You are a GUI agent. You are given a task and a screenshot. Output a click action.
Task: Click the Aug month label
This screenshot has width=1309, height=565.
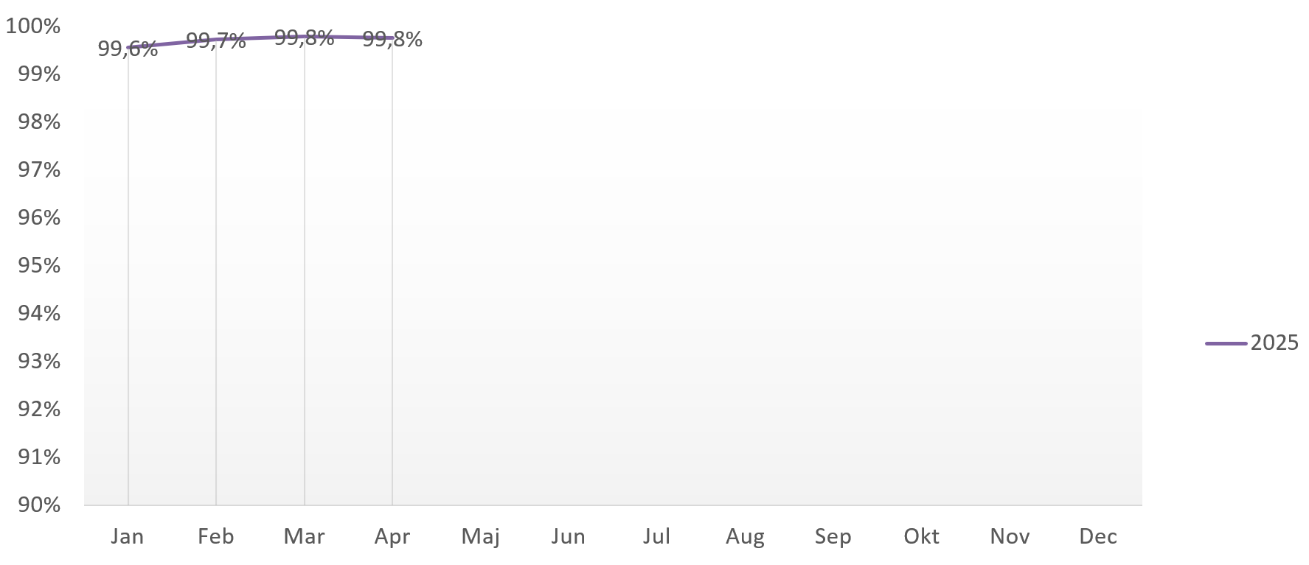pos(745,536)
